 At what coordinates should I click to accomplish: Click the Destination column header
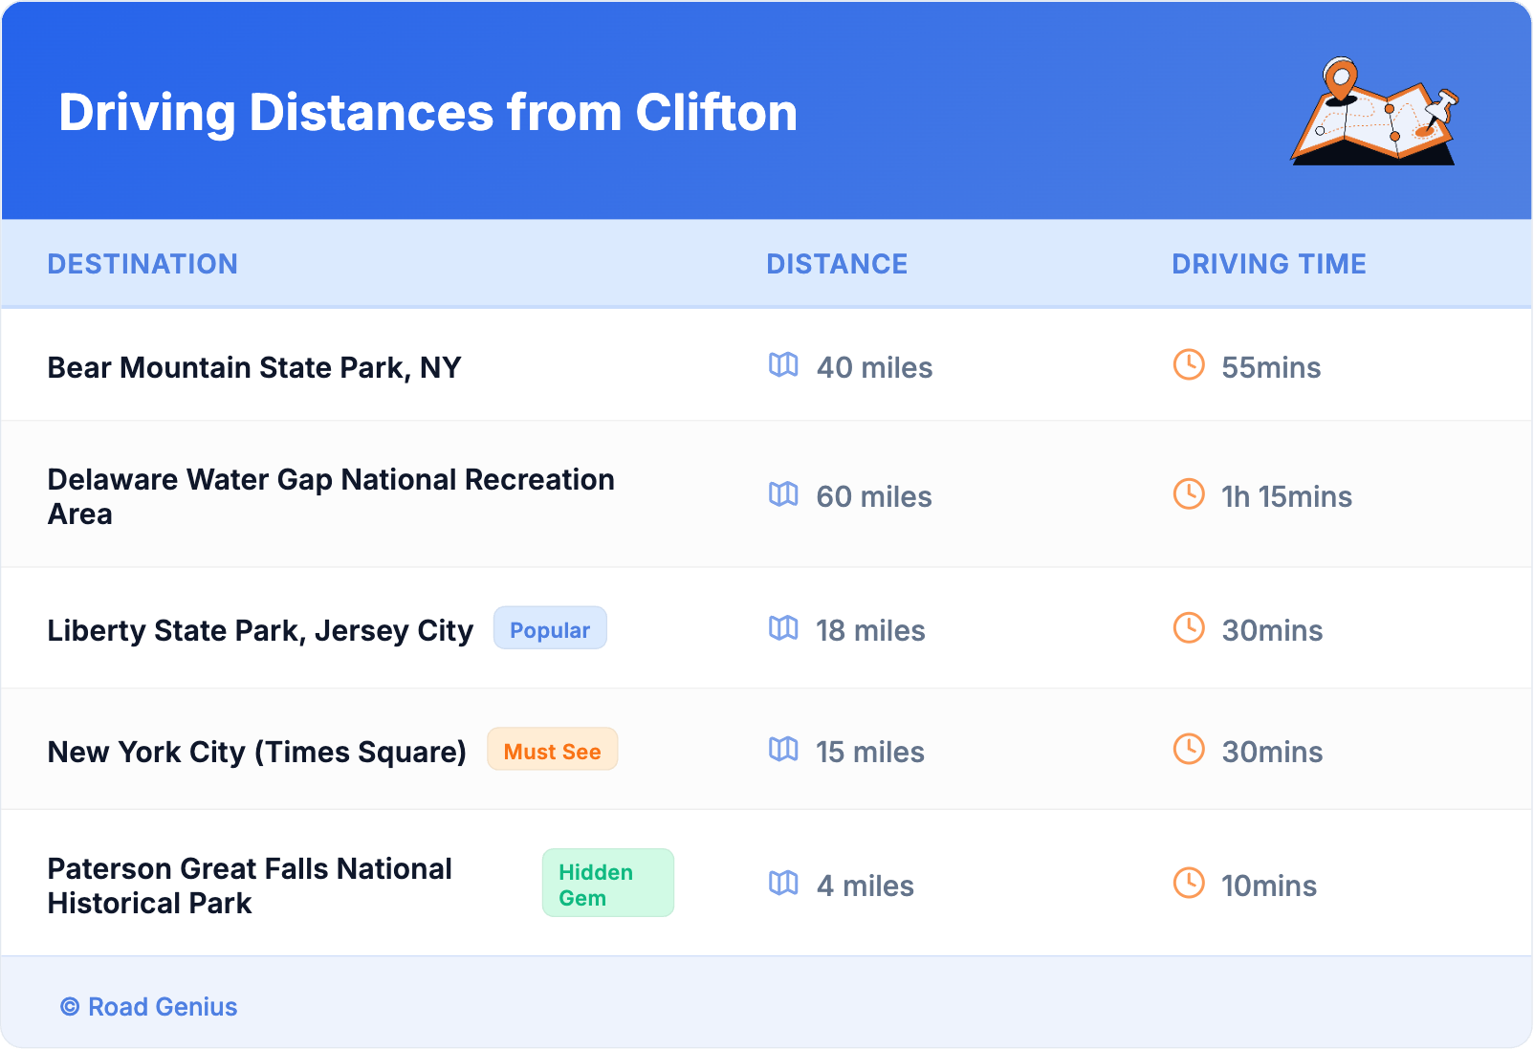click(x=142, y=264)
